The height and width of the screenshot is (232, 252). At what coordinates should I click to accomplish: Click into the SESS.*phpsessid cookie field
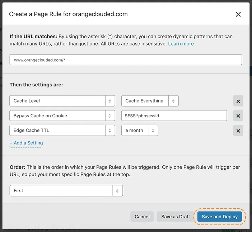[174, 116]
